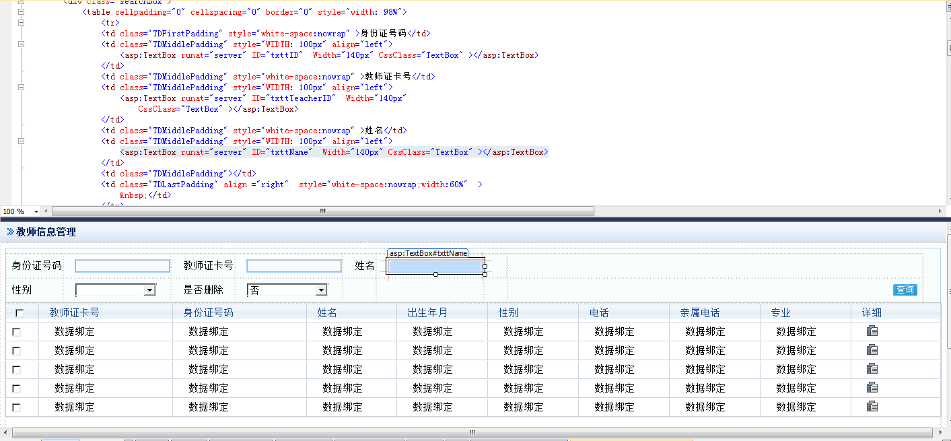
Task: Sort by 出生年月 column header
Action: [427, 312]
